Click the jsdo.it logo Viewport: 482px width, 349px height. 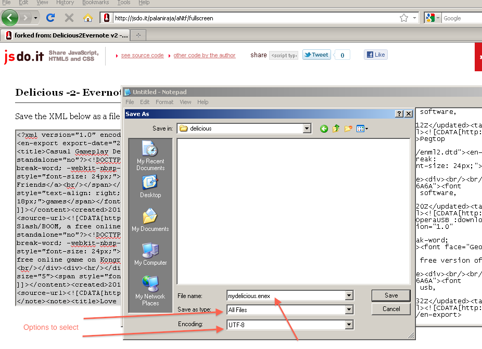(x=23, y=56)
